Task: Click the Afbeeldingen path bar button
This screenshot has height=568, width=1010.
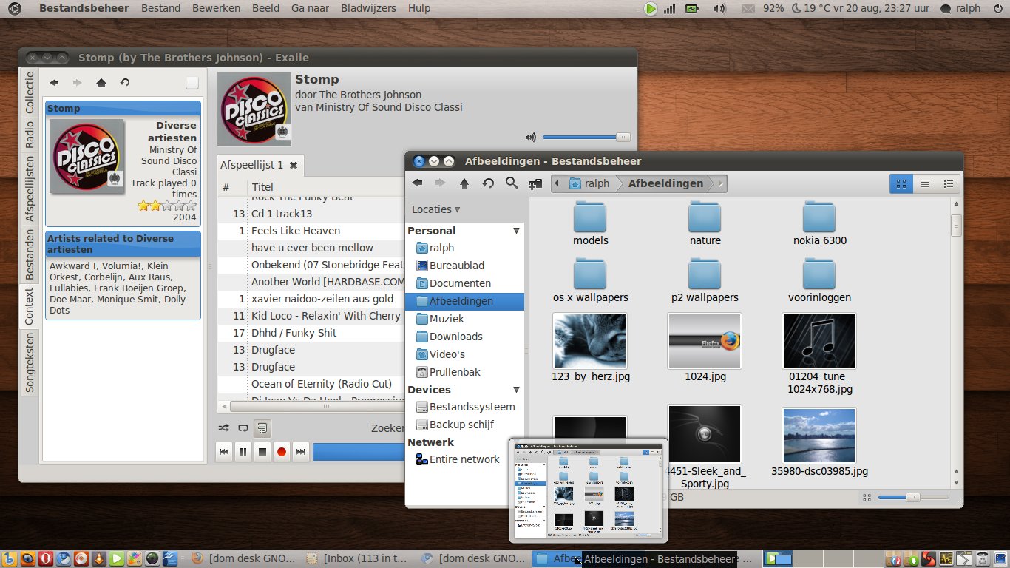Action: (665, 183)
